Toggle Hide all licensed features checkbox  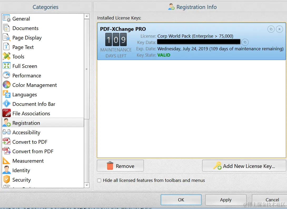point(99,181)
